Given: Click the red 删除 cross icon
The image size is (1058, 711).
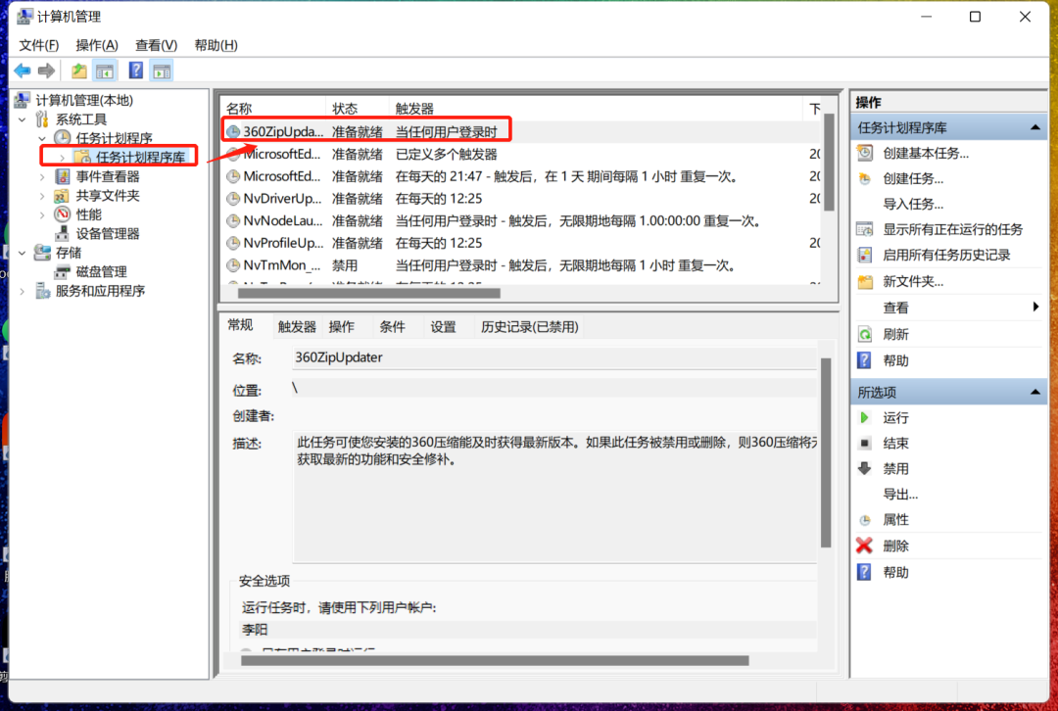Looking at the screenshot, I should [x=864, y=545].
